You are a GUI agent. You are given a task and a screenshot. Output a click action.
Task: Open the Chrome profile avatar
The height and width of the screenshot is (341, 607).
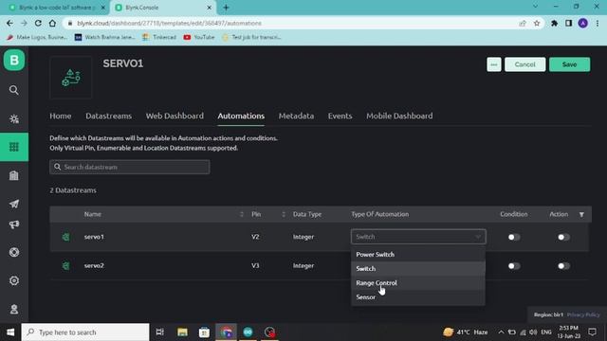coord(583,23)
